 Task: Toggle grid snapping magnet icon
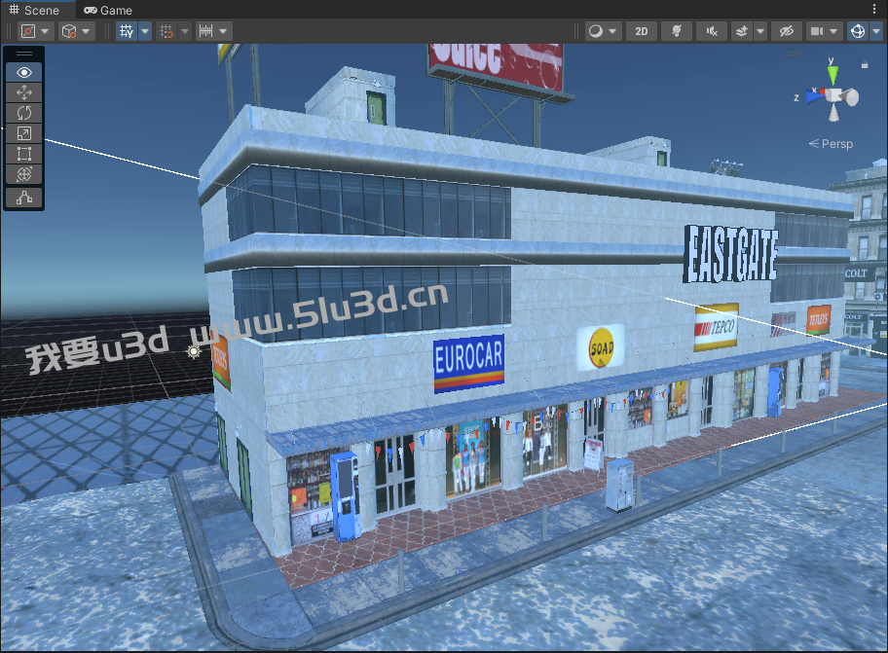pos(166,31)
